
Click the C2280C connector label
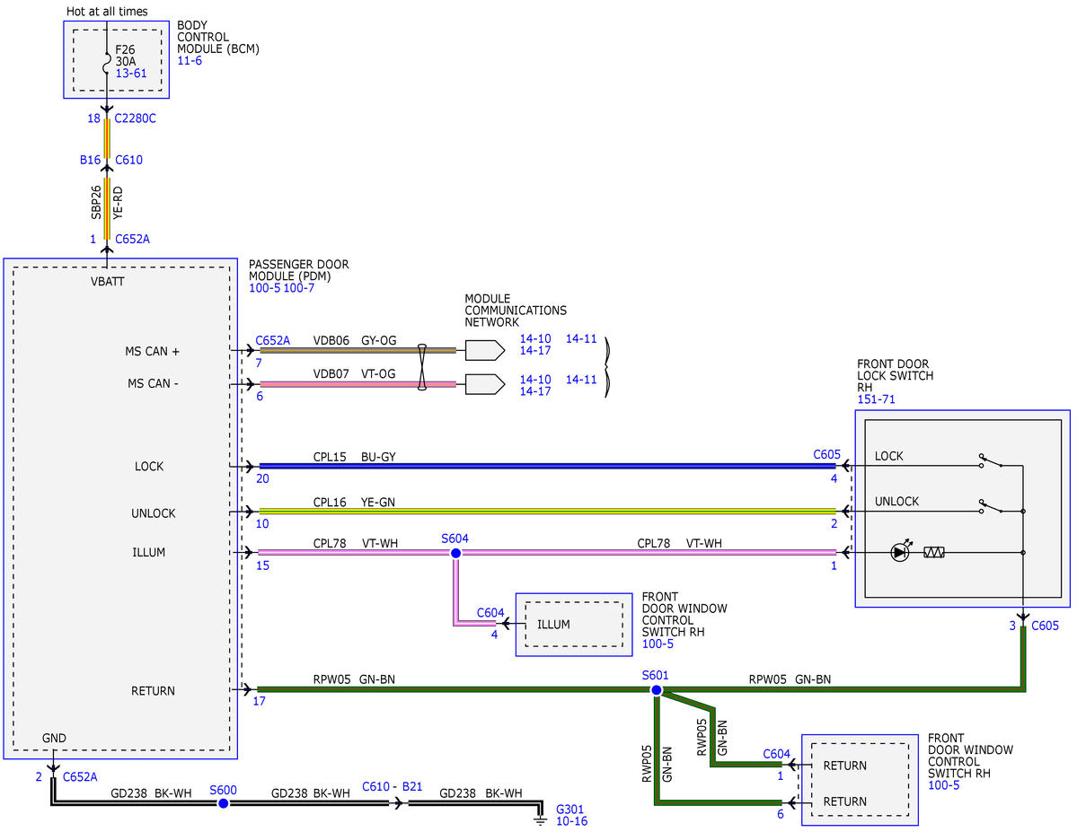pyautogui.click(x=136, y=118)
